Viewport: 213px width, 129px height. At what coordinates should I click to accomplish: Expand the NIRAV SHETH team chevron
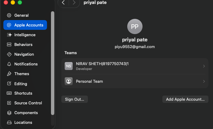pos(204,66)
